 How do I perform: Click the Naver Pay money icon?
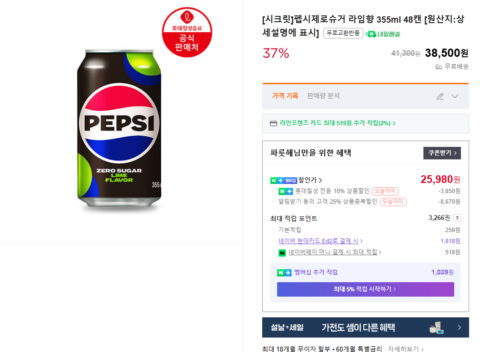pyautogui.click(x=282, y=252)
